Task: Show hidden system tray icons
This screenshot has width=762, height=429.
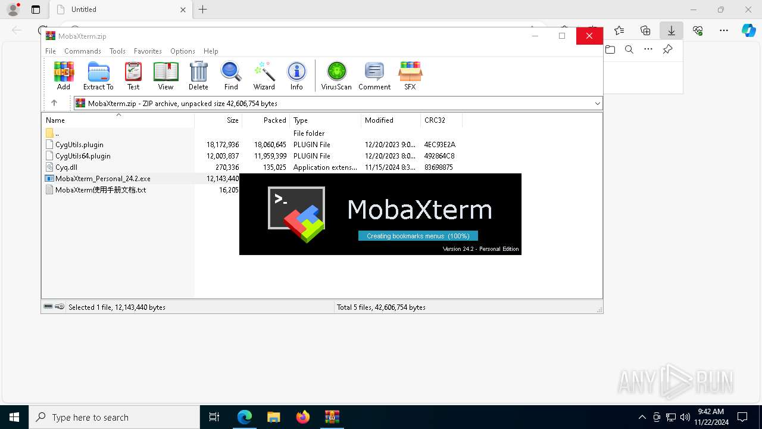Action: 642,417
